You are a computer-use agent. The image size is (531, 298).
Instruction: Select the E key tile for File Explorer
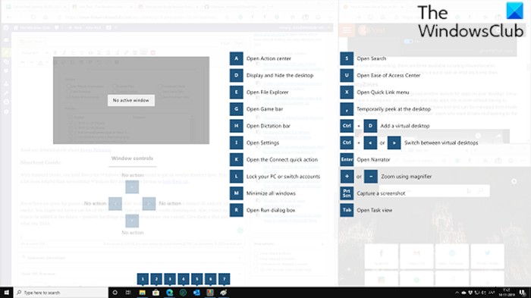(237, 92)
